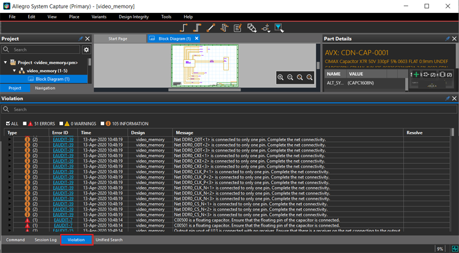Image resolution: width=459 pixels, height=253 pixels.
Task: Pin the Project panel
Action: point(81,39)
